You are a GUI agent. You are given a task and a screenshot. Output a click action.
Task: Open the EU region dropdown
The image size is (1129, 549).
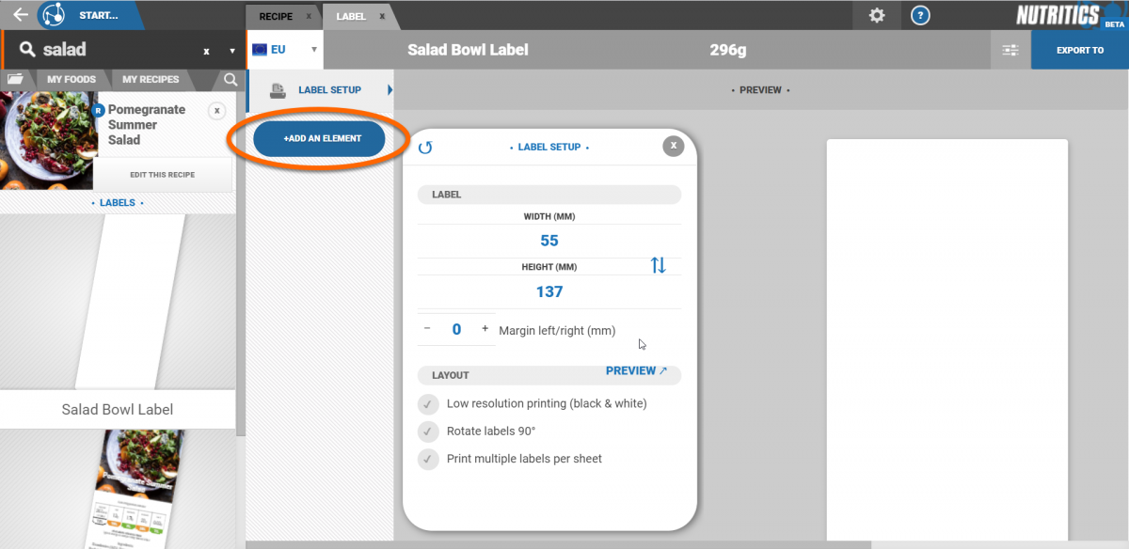point(284,50)
